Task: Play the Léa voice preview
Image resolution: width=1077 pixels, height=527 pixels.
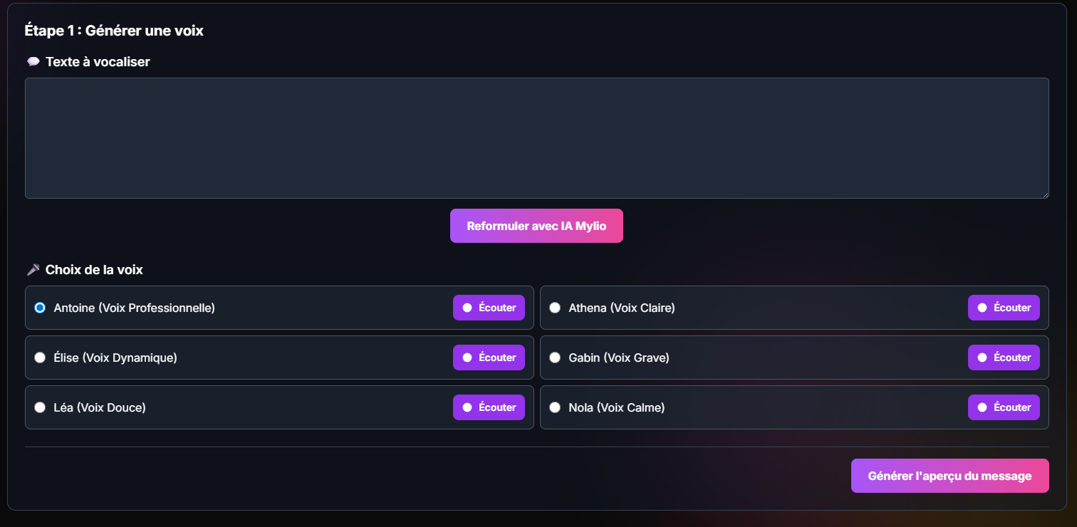Action: [x=489, y=407]
